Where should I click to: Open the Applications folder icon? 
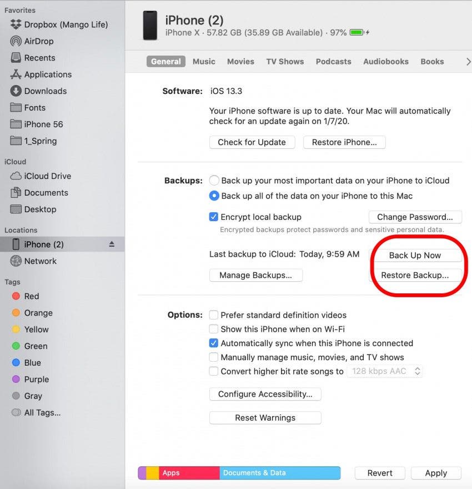coord(16,74)
